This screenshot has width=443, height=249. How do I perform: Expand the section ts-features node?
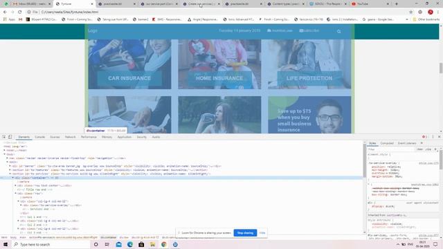tap(10, 170)
